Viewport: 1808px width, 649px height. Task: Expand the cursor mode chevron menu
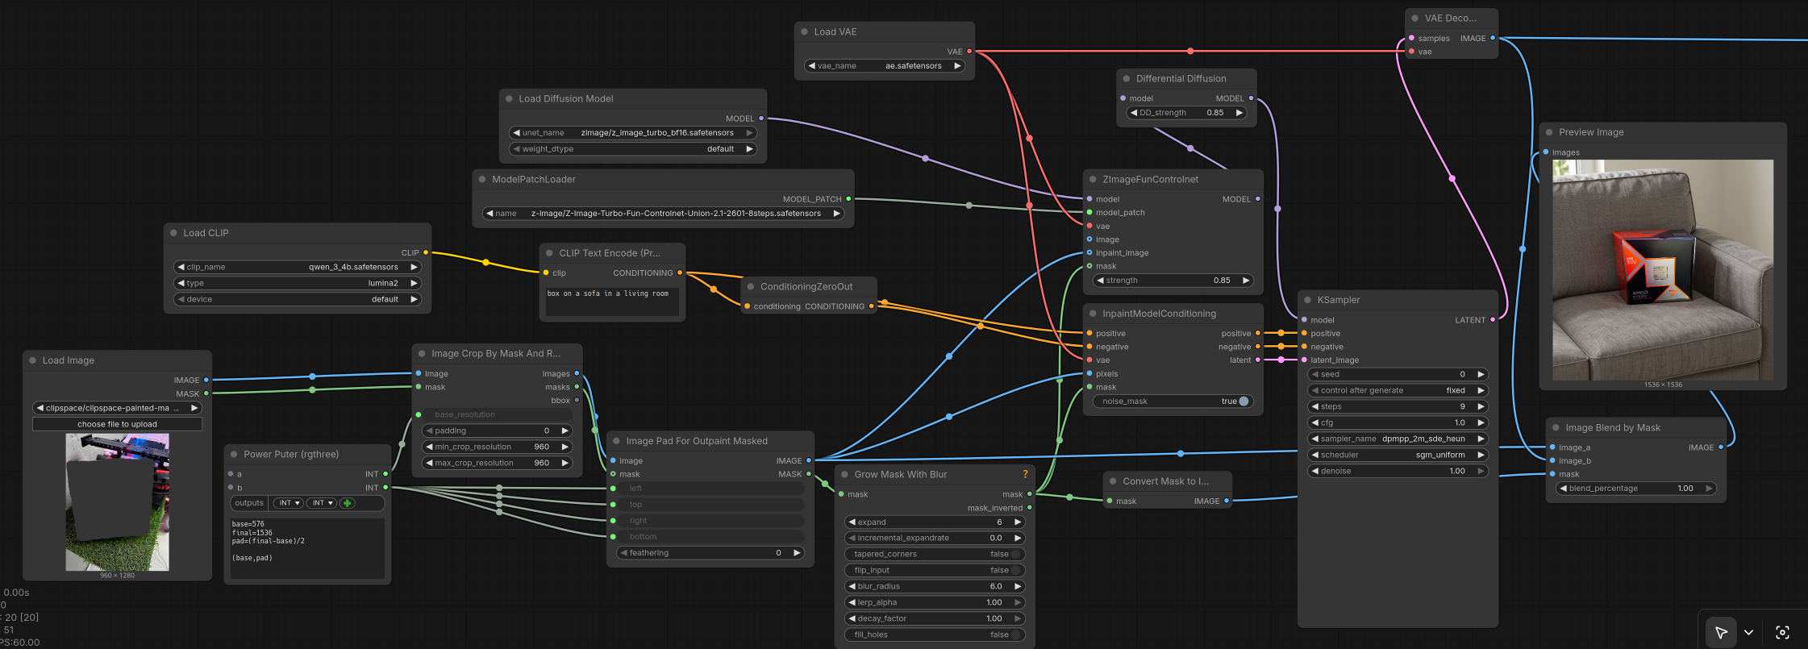pos(1748,633)
